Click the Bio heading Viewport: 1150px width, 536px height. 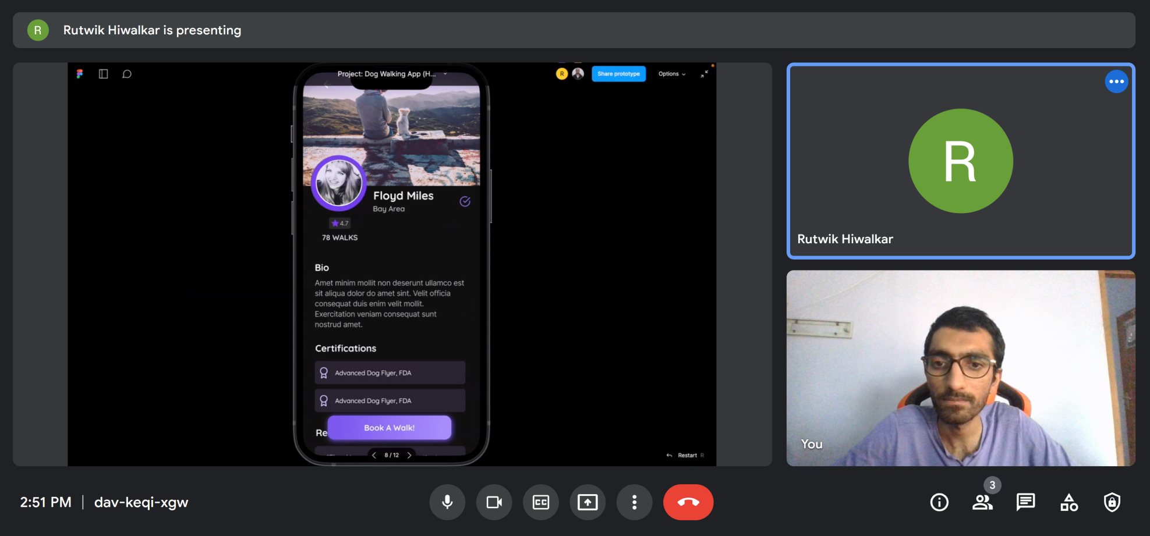(x=322, y=268)
